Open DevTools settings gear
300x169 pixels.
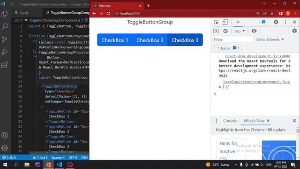point(276,22)
